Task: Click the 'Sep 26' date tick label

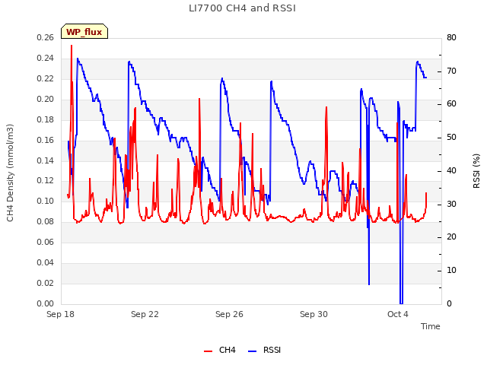Action: [229, 314]
